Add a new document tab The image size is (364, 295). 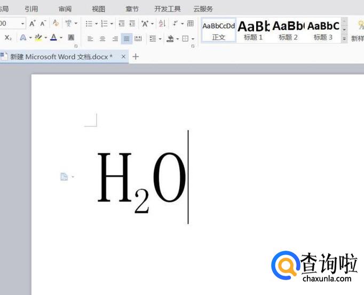(136, 57)
